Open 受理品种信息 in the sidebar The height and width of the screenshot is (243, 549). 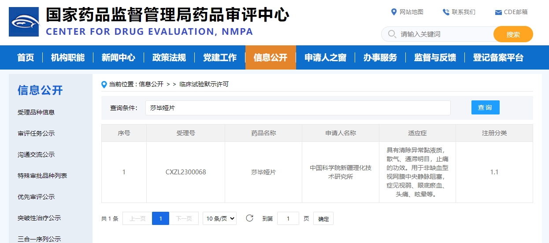click(x=36, y=112)
